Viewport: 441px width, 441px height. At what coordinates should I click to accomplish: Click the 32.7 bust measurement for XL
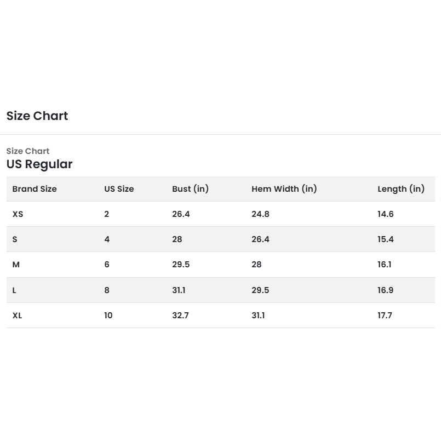180,316
